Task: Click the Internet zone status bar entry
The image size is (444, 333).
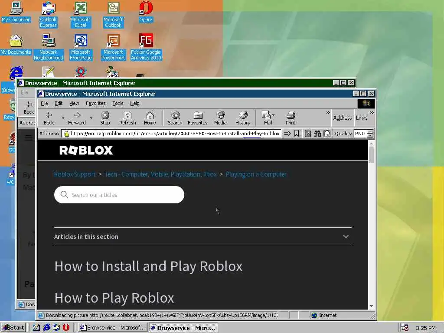Action: point(324,315)
